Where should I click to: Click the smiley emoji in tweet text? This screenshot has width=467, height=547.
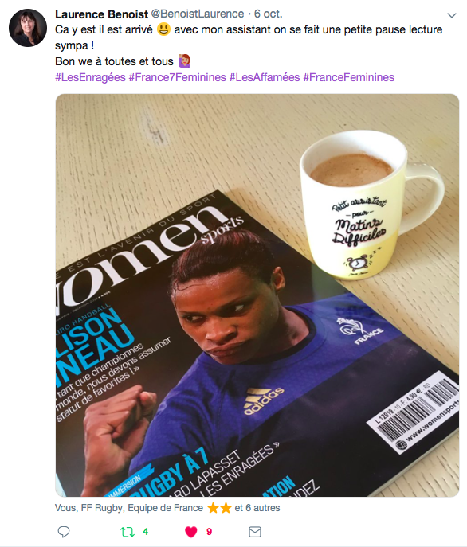coord(163,29)
